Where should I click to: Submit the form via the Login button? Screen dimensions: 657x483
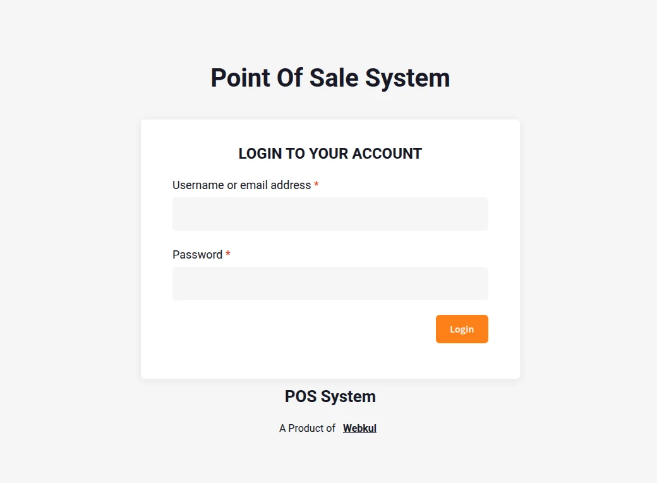462,329
